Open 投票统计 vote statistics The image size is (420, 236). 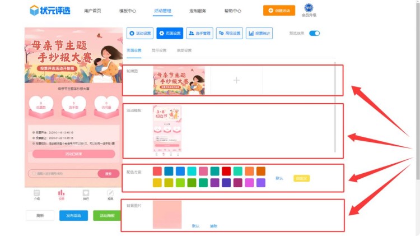coord(259,34)
